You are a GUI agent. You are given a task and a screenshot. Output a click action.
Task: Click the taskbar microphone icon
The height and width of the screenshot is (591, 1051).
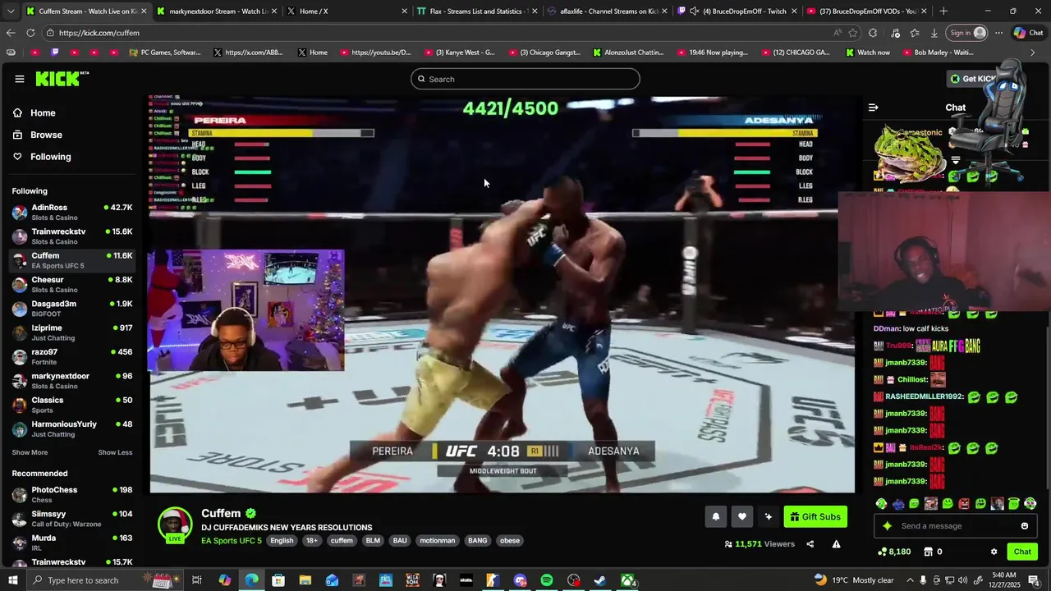(x=922, y=580)
